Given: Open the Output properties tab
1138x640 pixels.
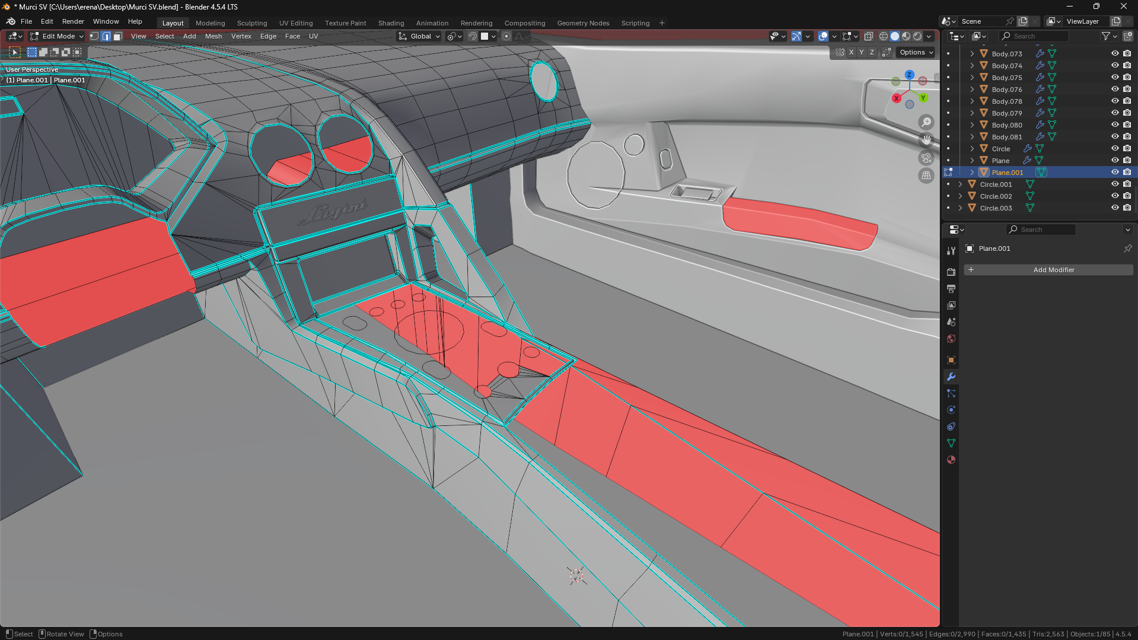Looking at the screenshot, I should [951, 289].
